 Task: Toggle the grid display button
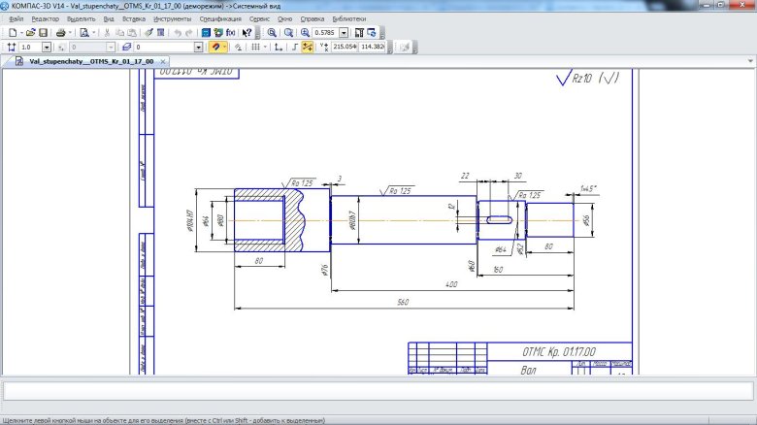[255, 47]
